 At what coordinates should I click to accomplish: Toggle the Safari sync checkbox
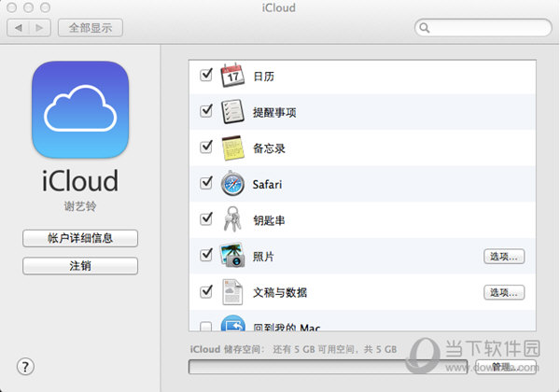coord(206,183)
